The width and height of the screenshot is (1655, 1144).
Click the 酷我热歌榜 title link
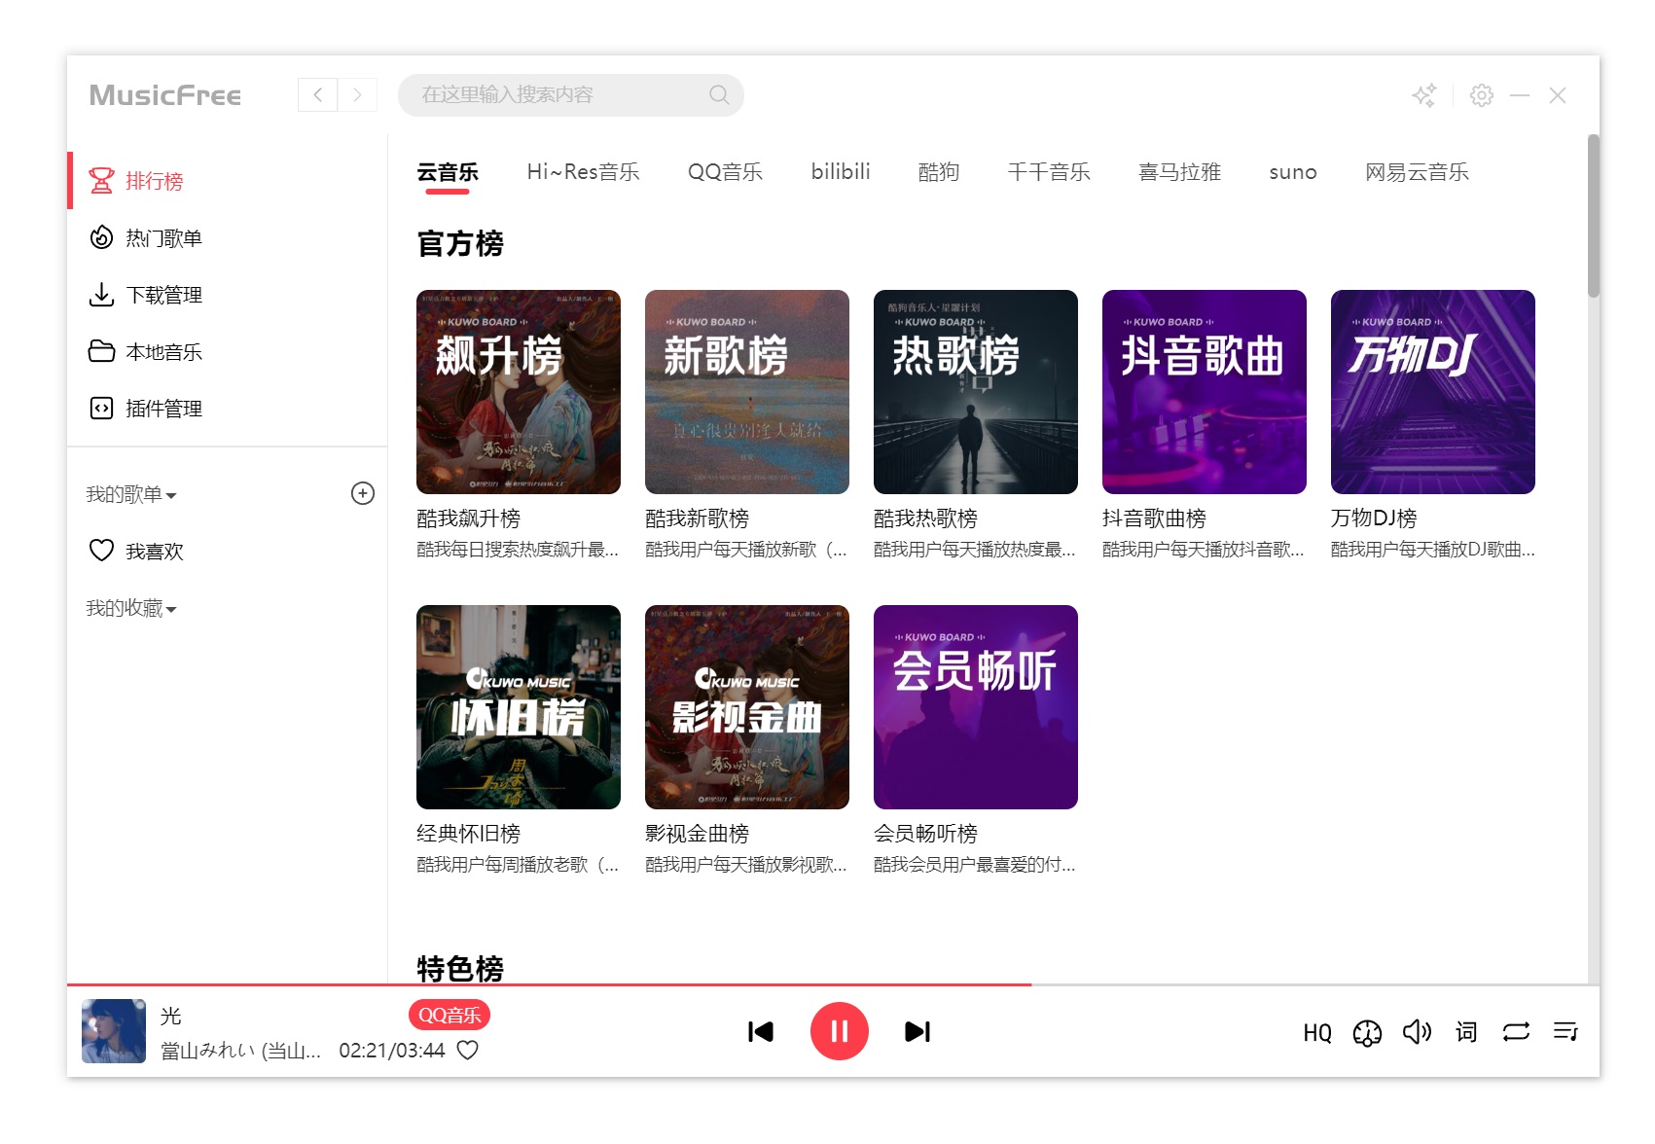tap(925, 518)
